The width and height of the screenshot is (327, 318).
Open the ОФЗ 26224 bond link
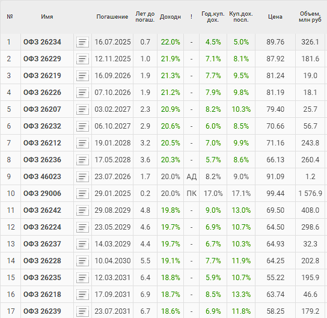click(x=42, y=227)
